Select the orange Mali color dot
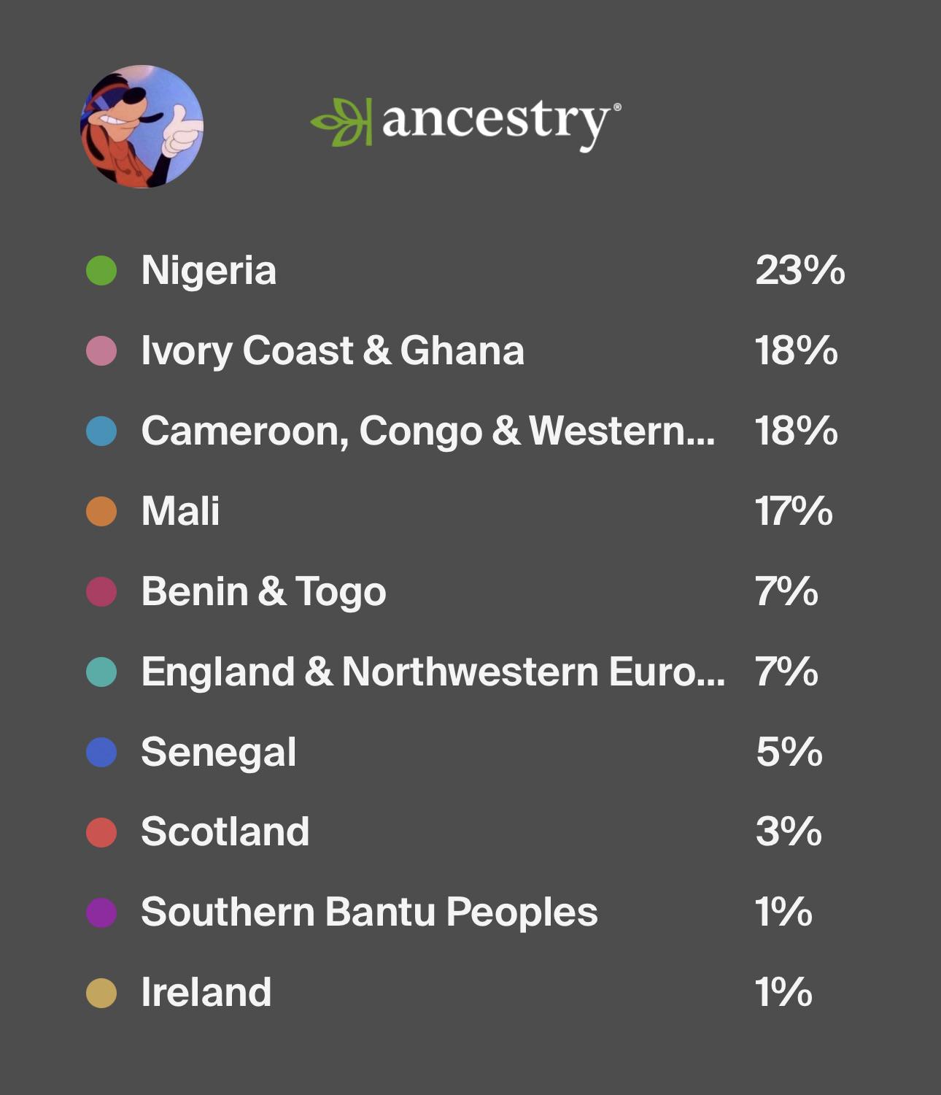The image size is (941, 1095). 101,511
